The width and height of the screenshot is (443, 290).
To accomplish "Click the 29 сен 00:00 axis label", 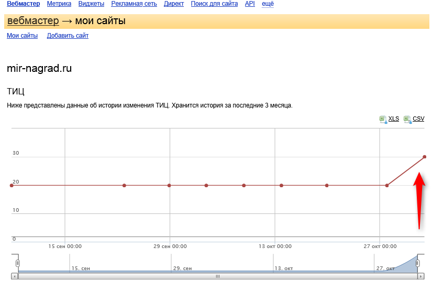I will pyautogui.click(x=170, y=246).
